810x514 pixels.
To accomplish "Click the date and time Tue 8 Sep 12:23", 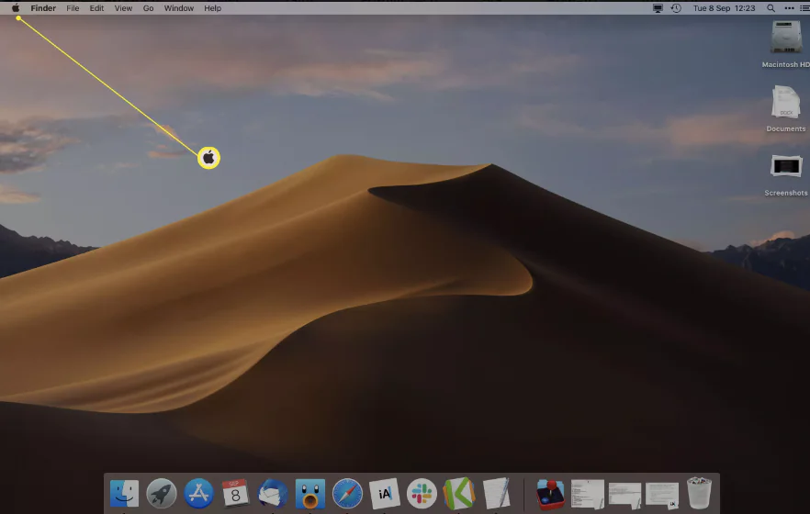I will (x=724, y=8).
